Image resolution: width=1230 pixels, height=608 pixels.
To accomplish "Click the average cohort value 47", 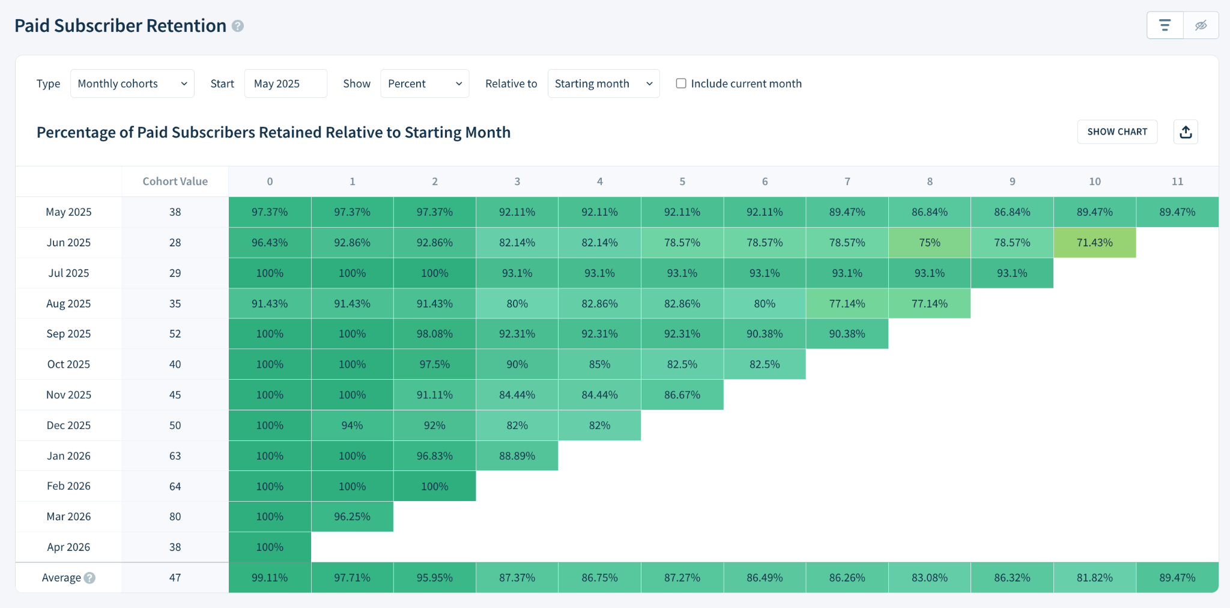I will click(x=175, y=578).
